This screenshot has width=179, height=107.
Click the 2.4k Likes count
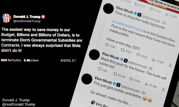(x=31, y=60)
